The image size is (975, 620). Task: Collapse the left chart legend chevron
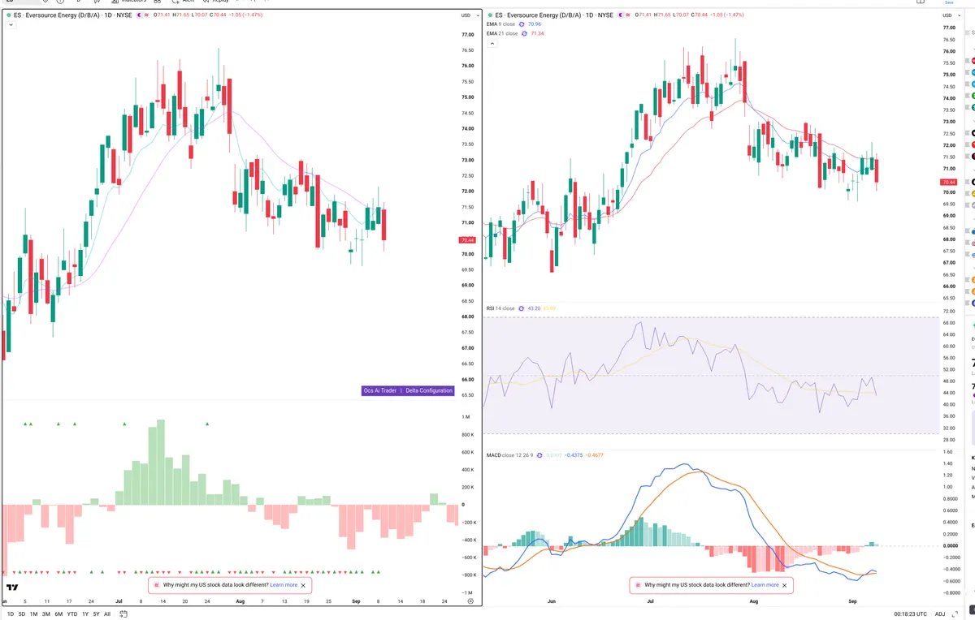click(x=11, y=24)
